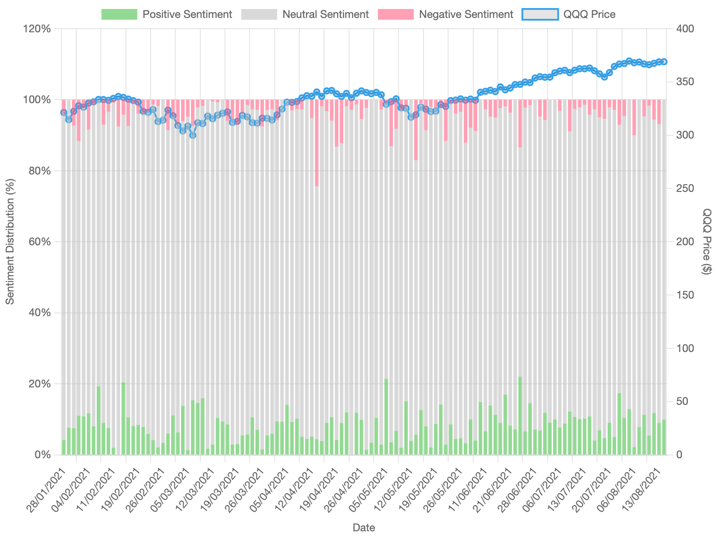Click the Positive Sentiment legend text
717x538 pixels.
coord(187,14)
